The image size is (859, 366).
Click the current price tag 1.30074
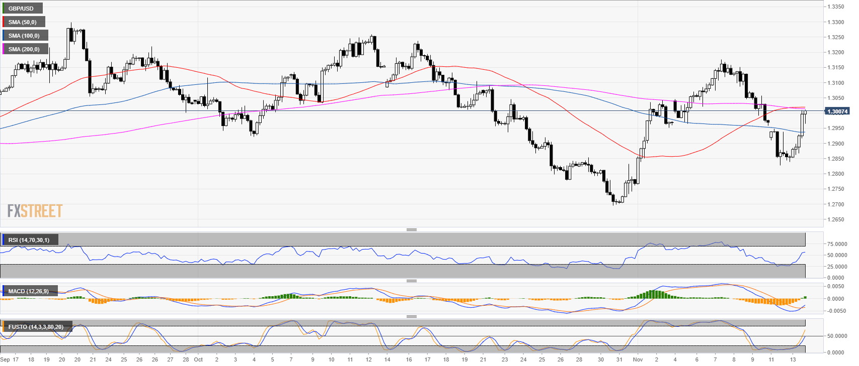click(837, 111)
